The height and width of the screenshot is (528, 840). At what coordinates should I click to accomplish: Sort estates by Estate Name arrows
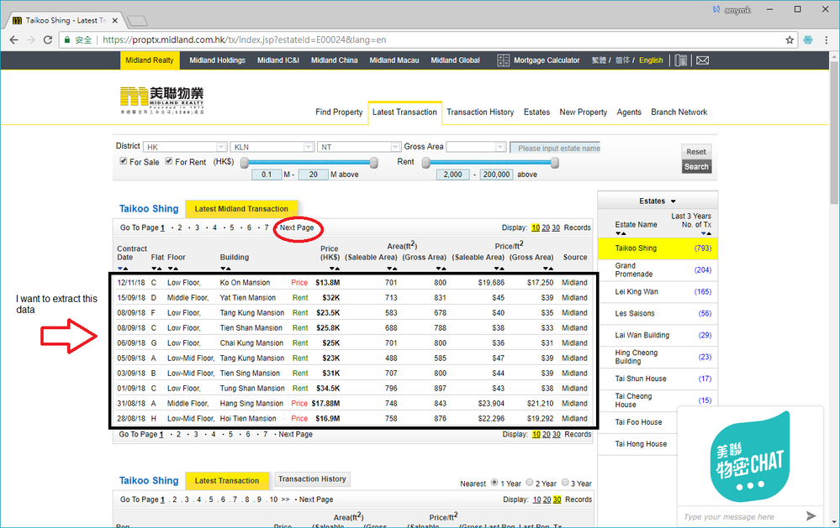click(x=621, y=233)
